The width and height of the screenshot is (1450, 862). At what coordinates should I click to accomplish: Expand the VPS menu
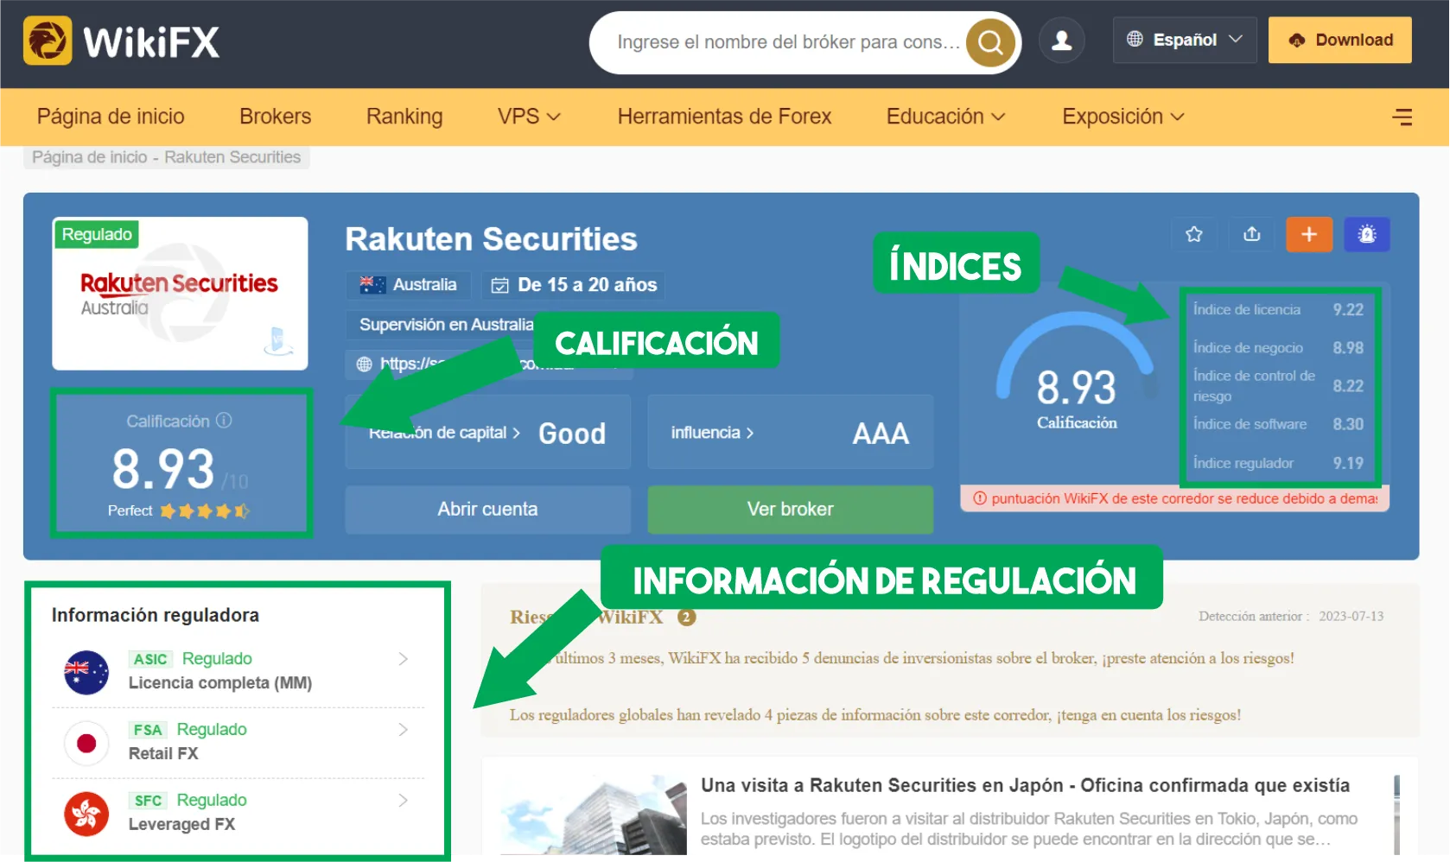click(529, 117)
